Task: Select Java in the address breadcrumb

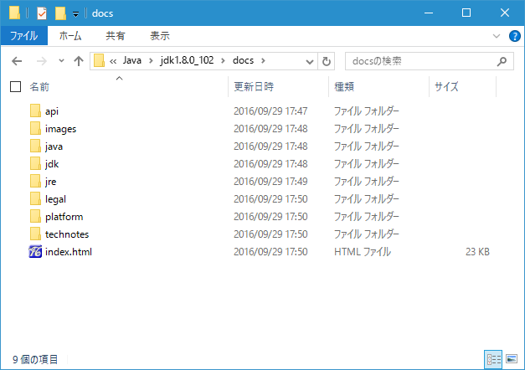Action: coord(132,60)
